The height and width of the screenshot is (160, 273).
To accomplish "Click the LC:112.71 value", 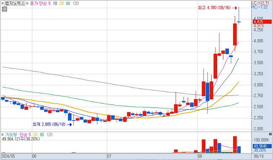I will pos(260,3).
